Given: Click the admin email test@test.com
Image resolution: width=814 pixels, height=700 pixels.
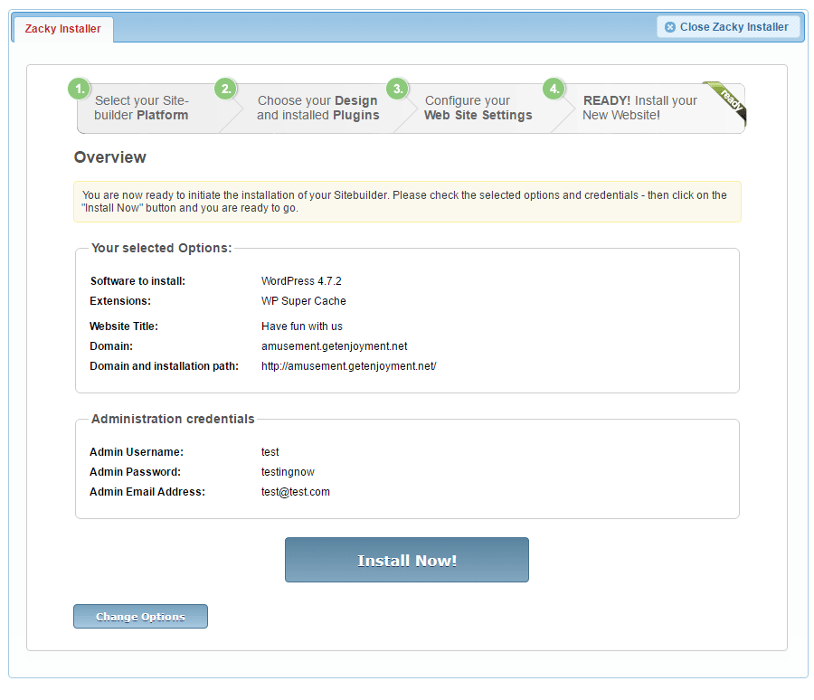Looking at the screenshot, I should pos(295,492).
